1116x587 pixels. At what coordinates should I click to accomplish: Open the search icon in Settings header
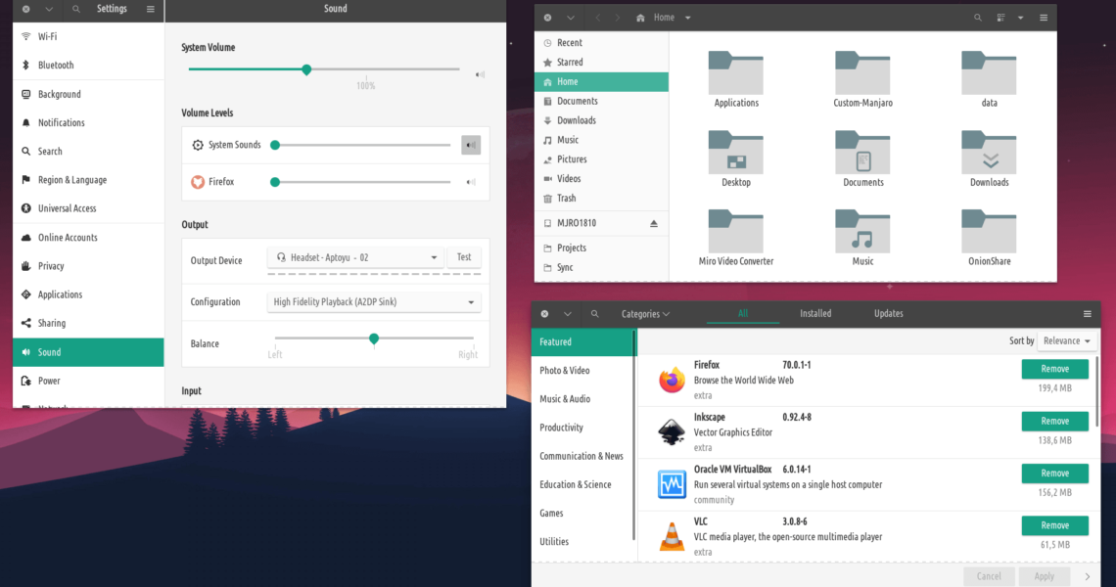tap(76, 9)
